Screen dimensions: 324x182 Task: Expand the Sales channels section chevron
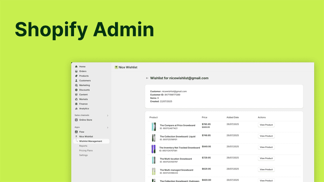click(108, 116)
